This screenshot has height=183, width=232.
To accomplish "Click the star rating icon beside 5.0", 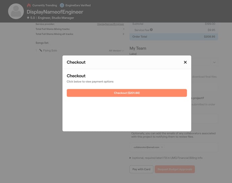I will click(x=28, y=18).
